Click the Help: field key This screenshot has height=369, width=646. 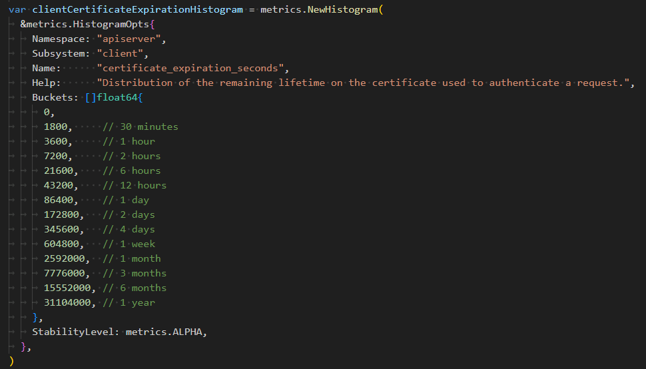click(x=47, y=83)
